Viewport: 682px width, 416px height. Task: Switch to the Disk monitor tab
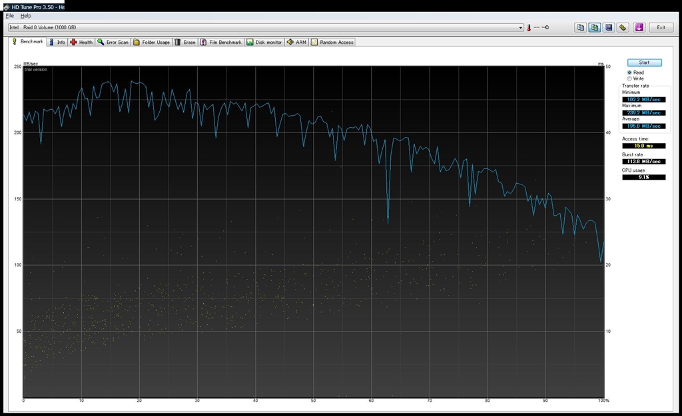coord(264,42)
